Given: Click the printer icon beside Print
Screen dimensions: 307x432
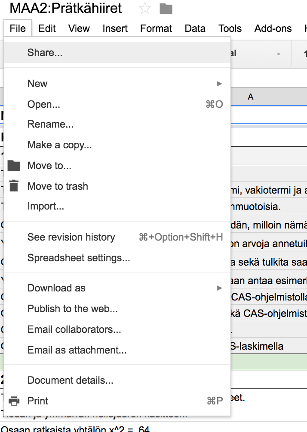Looking at the screenshot, I should click(14, 401).
